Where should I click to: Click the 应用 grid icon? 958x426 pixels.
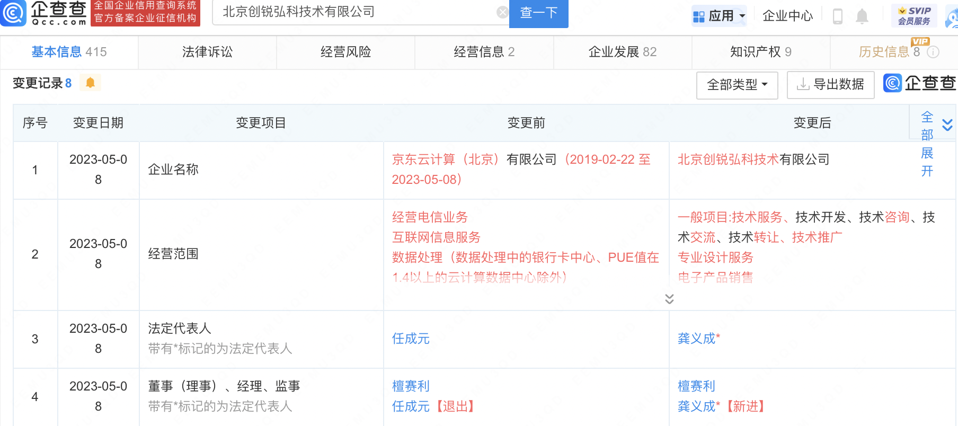[699, 16]
